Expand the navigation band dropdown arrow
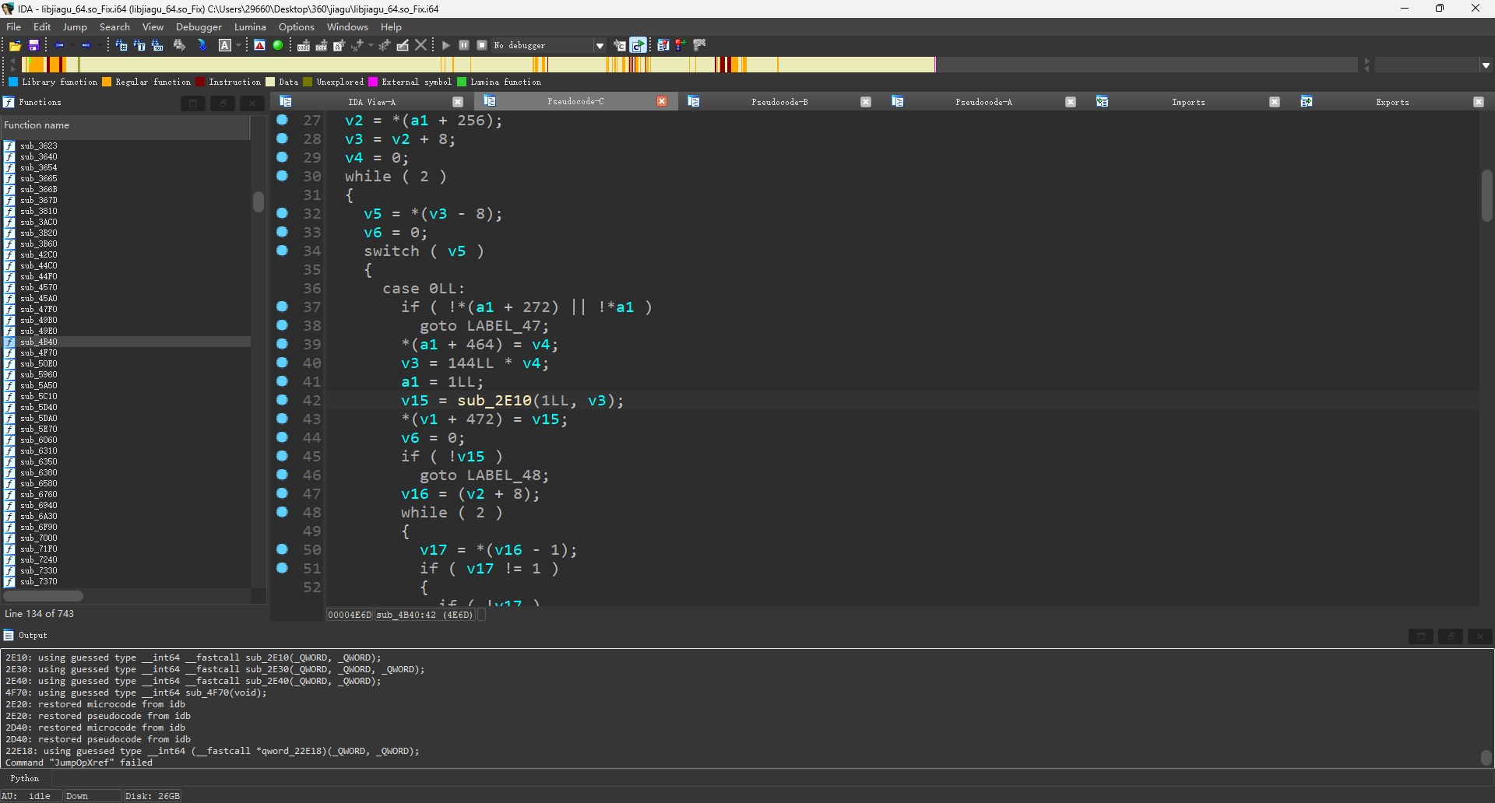This screenshot has width=1495, height=803. click(x=1486, y=65)
